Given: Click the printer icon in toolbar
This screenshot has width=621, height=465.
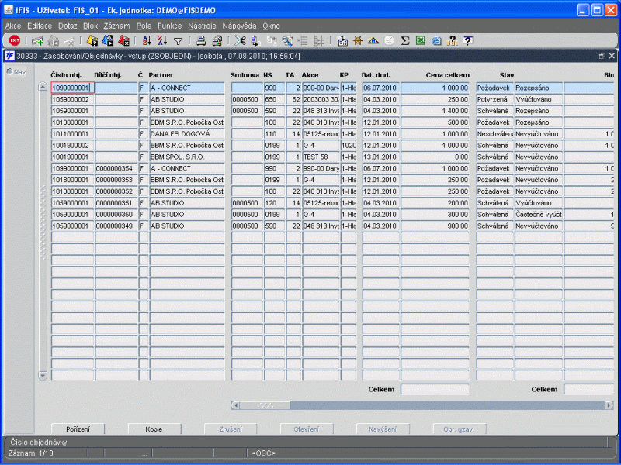Looking at the screenshot, I should click(x=200, y=40).
